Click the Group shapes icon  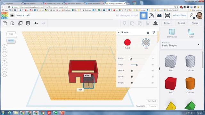132,23
